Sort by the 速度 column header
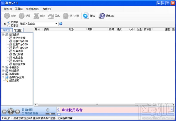Viewport: 176px width, 121px height. click(162, 29)
